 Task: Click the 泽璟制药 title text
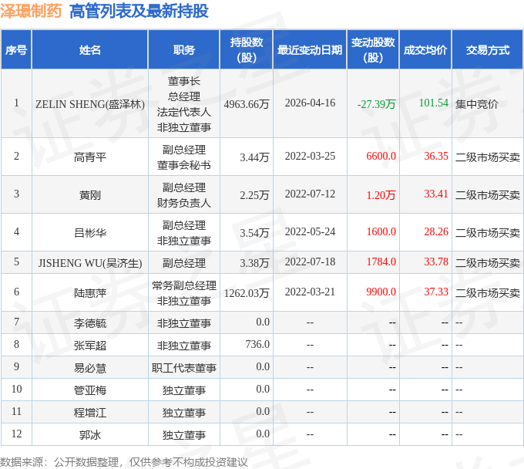(31, 11)
